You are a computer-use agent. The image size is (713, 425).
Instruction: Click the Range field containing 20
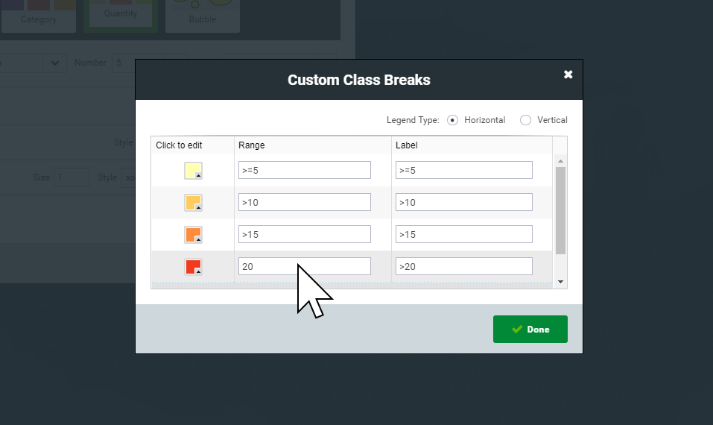tap(305, 266)
